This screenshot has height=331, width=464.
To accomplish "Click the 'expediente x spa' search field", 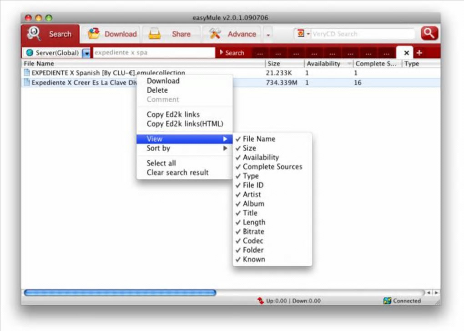I will [154, 53].
